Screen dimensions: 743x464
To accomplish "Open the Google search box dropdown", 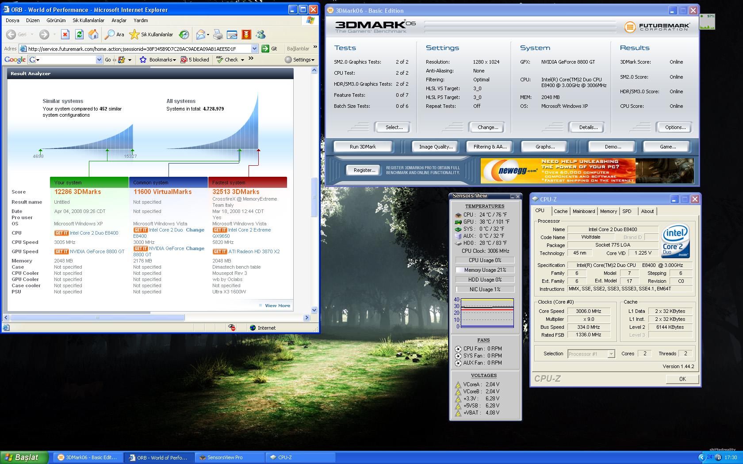I will [x=99, y=60].
